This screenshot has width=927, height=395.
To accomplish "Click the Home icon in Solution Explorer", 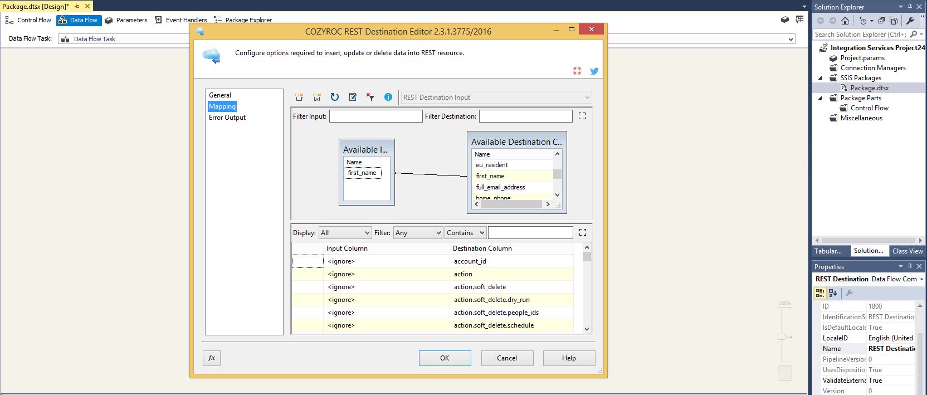I will pyautogui.click(x=845, y=21).
